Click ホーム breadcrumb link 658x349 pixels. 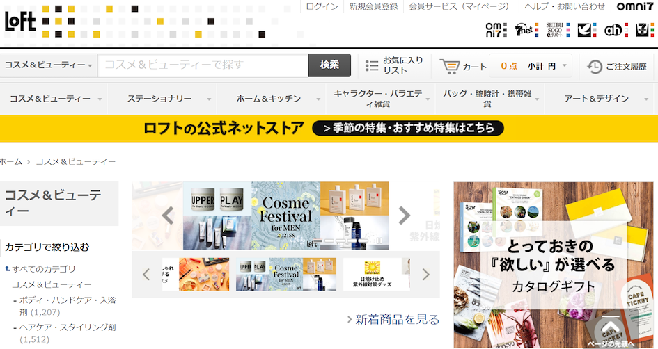point(11,162)
